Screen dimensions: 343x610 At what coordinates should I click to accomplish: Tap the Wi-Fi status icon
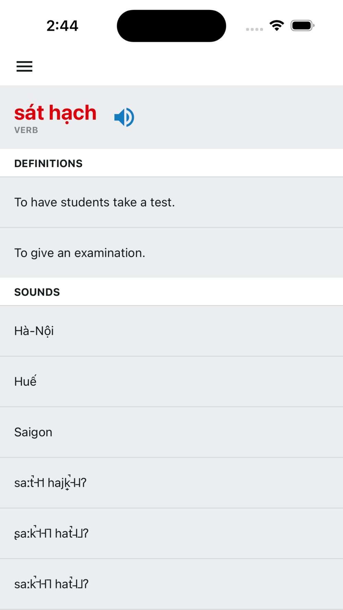click(x=276, y=25)
